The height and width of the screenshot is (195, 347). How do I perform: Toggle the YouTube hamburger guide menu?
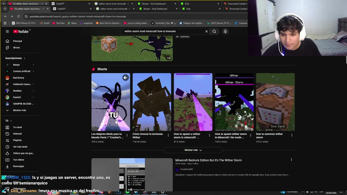coord(7,31)
